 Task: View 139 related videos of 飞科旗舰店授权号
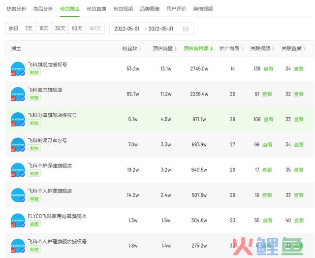tap(268, 69)
